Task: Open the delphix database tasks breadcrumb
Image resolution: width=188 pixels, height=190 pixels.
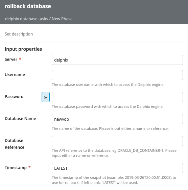Action: click(27, 19)
